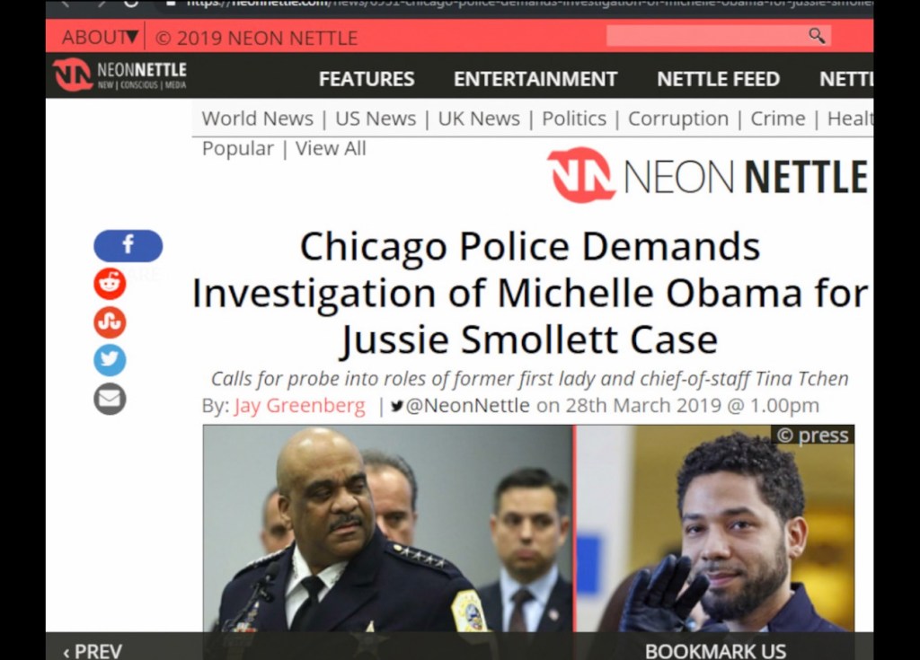The image size is (920, 660).
Task: Tweet article using Twitter share icon
Action: [110, 359]
